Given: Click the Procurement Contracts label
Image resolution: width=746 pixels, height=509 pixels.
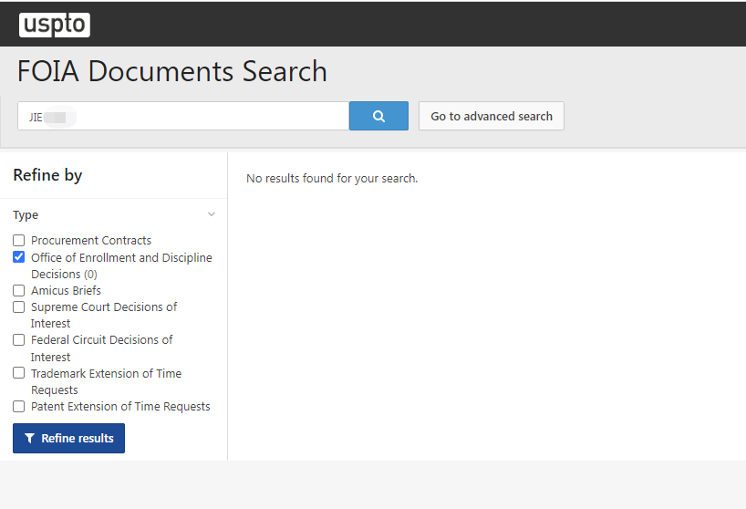Looking at the screenshot, I should pyautogui.click(x=91, y=240).
